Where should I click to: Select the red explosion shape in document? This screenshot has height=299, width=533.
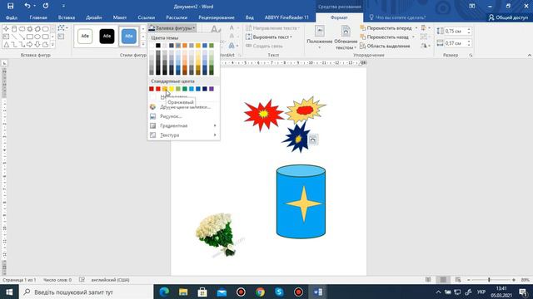pos(264,115)
